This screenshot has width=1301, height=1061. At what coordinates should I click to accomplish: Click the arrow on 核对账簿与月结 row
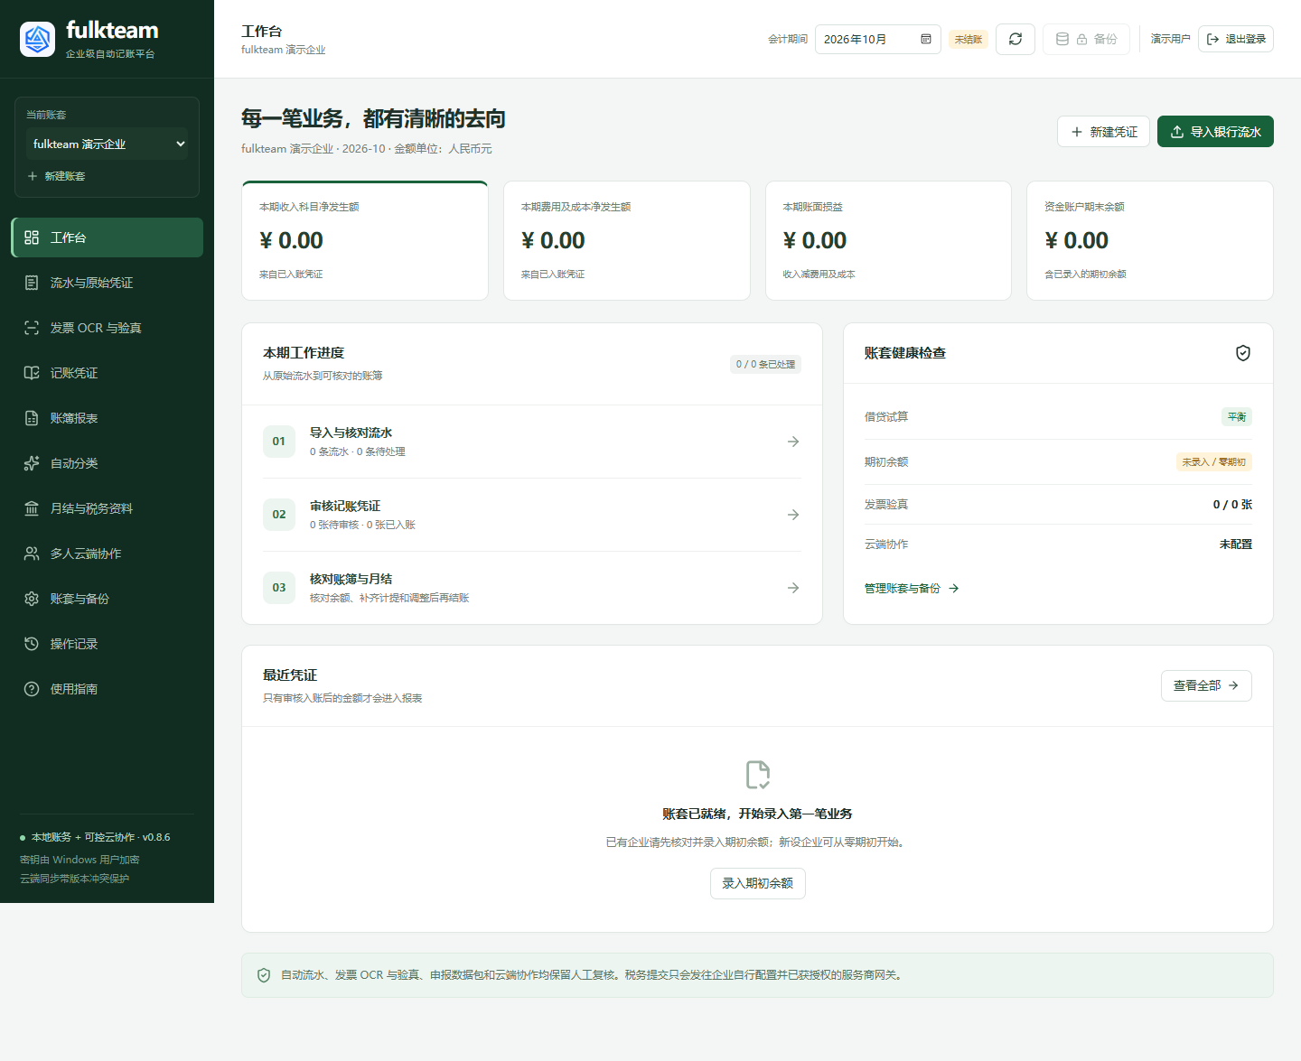793,588
